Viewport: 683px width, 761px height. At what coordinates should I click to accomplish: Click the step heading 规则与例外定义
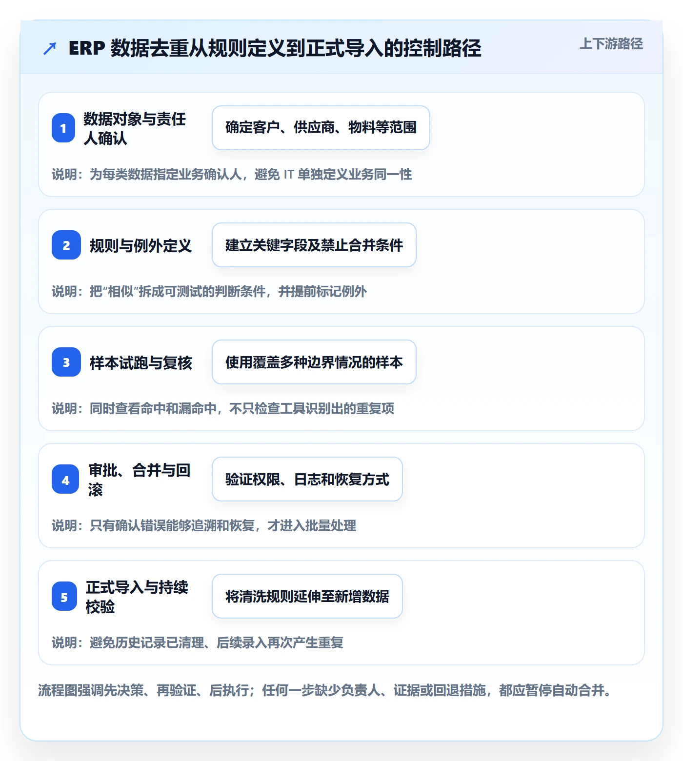pos(141,245)
